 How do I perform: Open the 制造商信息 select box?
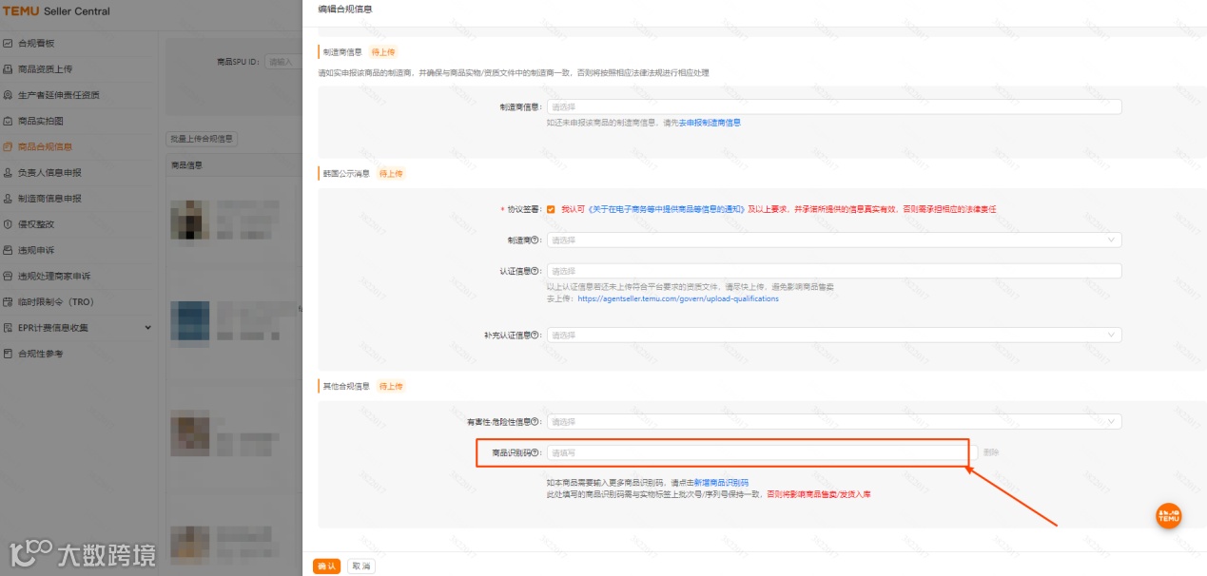pos(834,107)
